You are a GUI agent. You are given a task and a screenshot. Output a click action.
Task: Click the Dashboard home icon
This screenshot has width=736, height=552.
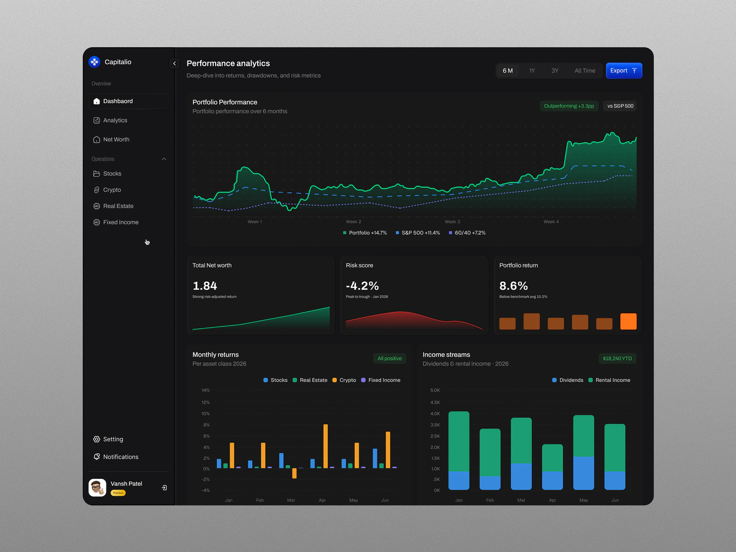(97, 101)
